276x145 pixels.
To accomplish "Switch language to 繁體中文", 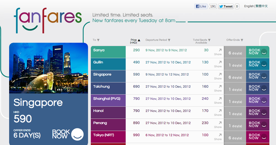I will (261, 6).
